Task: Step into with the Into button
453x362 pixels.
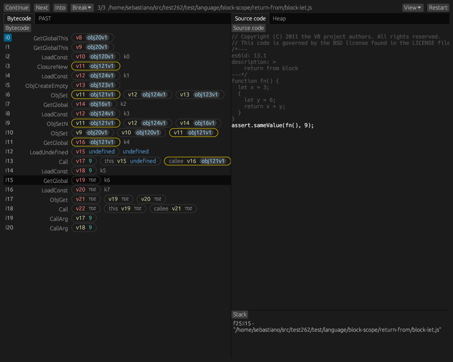Action: [60, 7]
